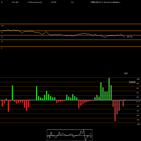Viewport: 141px width, 141px height.
Task: Click the -40 label on the MR axis
Action: pos(138,111)
